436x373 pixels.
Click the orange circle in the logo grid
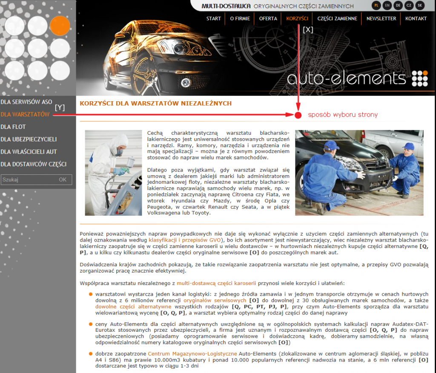pos(60,26)
